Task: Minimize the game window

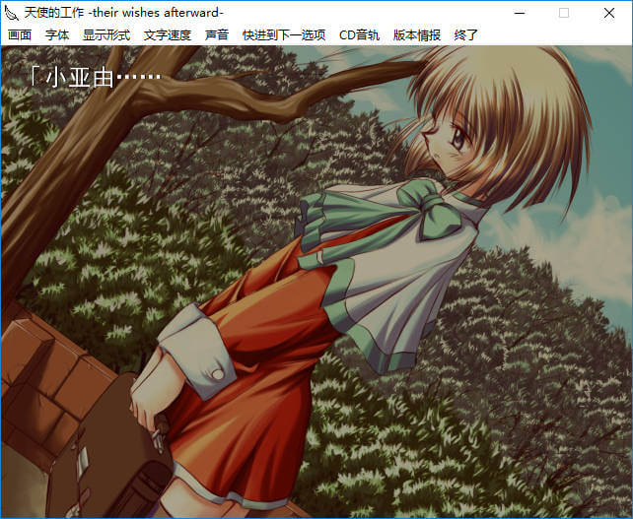Action: point(519,13)
